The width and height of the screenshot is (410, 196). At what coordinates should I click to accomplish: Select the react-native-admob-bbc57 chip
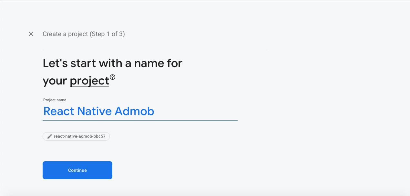tap(76, 136)
